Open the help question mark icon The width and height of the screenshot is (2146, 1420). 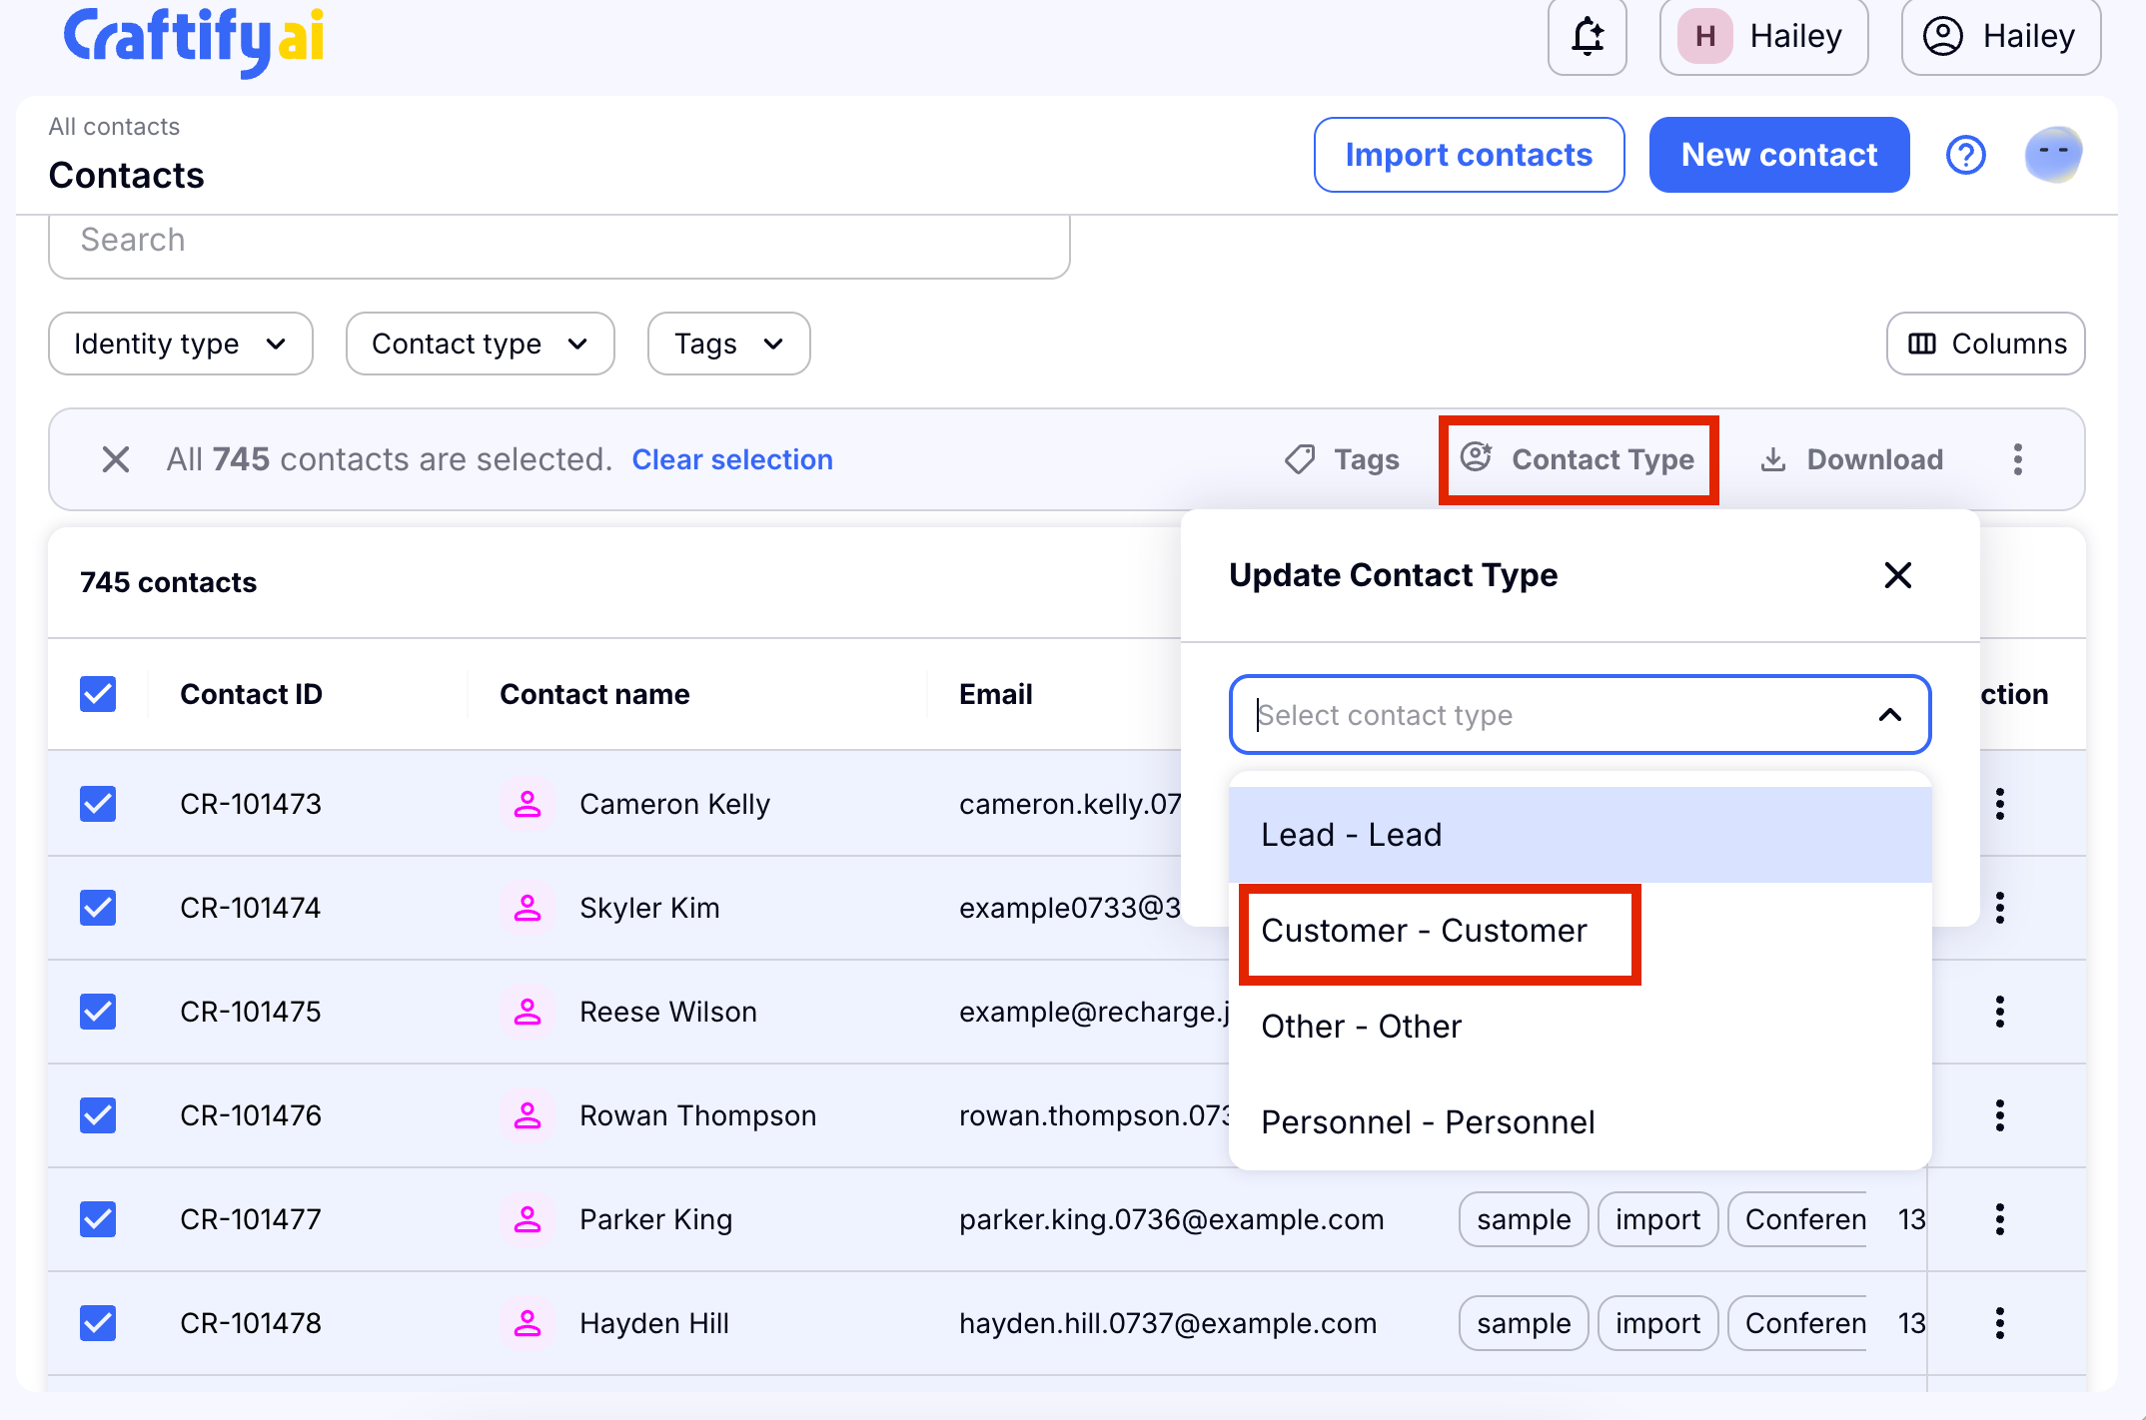pyautogui.click(x=1965, y=155)
